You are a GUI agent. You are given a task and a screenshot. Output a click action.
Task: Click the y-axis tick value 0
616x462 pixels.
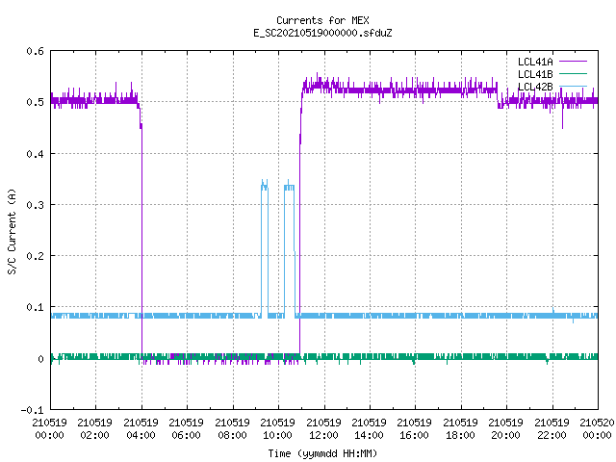pos(40,359)
